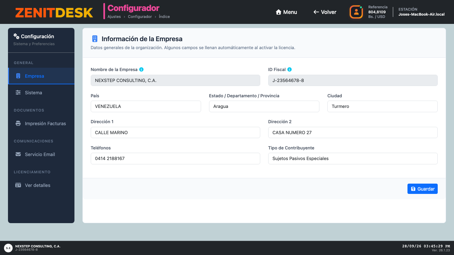The height and width of the screenshot is (255, 454).
Task: Click the País field showing VENEZUELA
Action: (x=146, y=106)
